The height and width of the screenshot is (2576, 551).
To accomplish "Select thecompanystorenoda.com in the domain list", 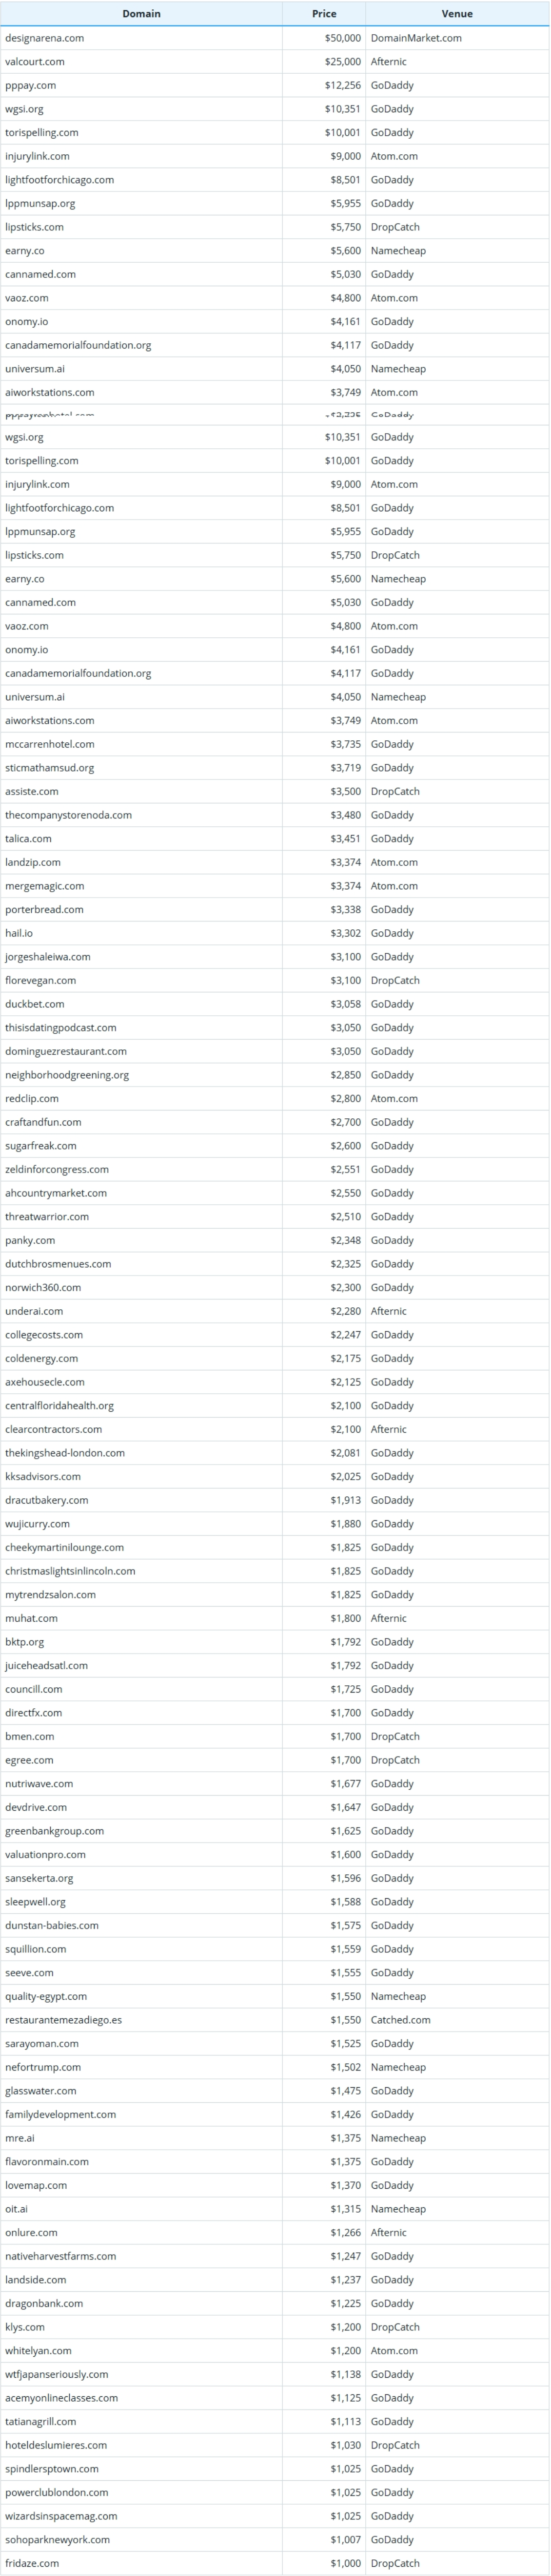I will 68,815.
